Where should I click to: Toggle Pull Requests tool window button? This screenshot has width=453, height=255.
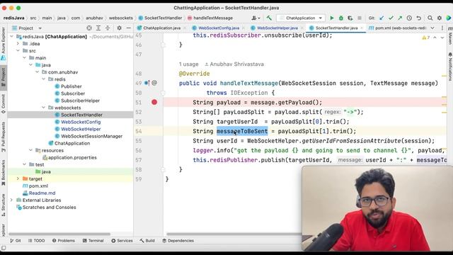click(4, 137)
